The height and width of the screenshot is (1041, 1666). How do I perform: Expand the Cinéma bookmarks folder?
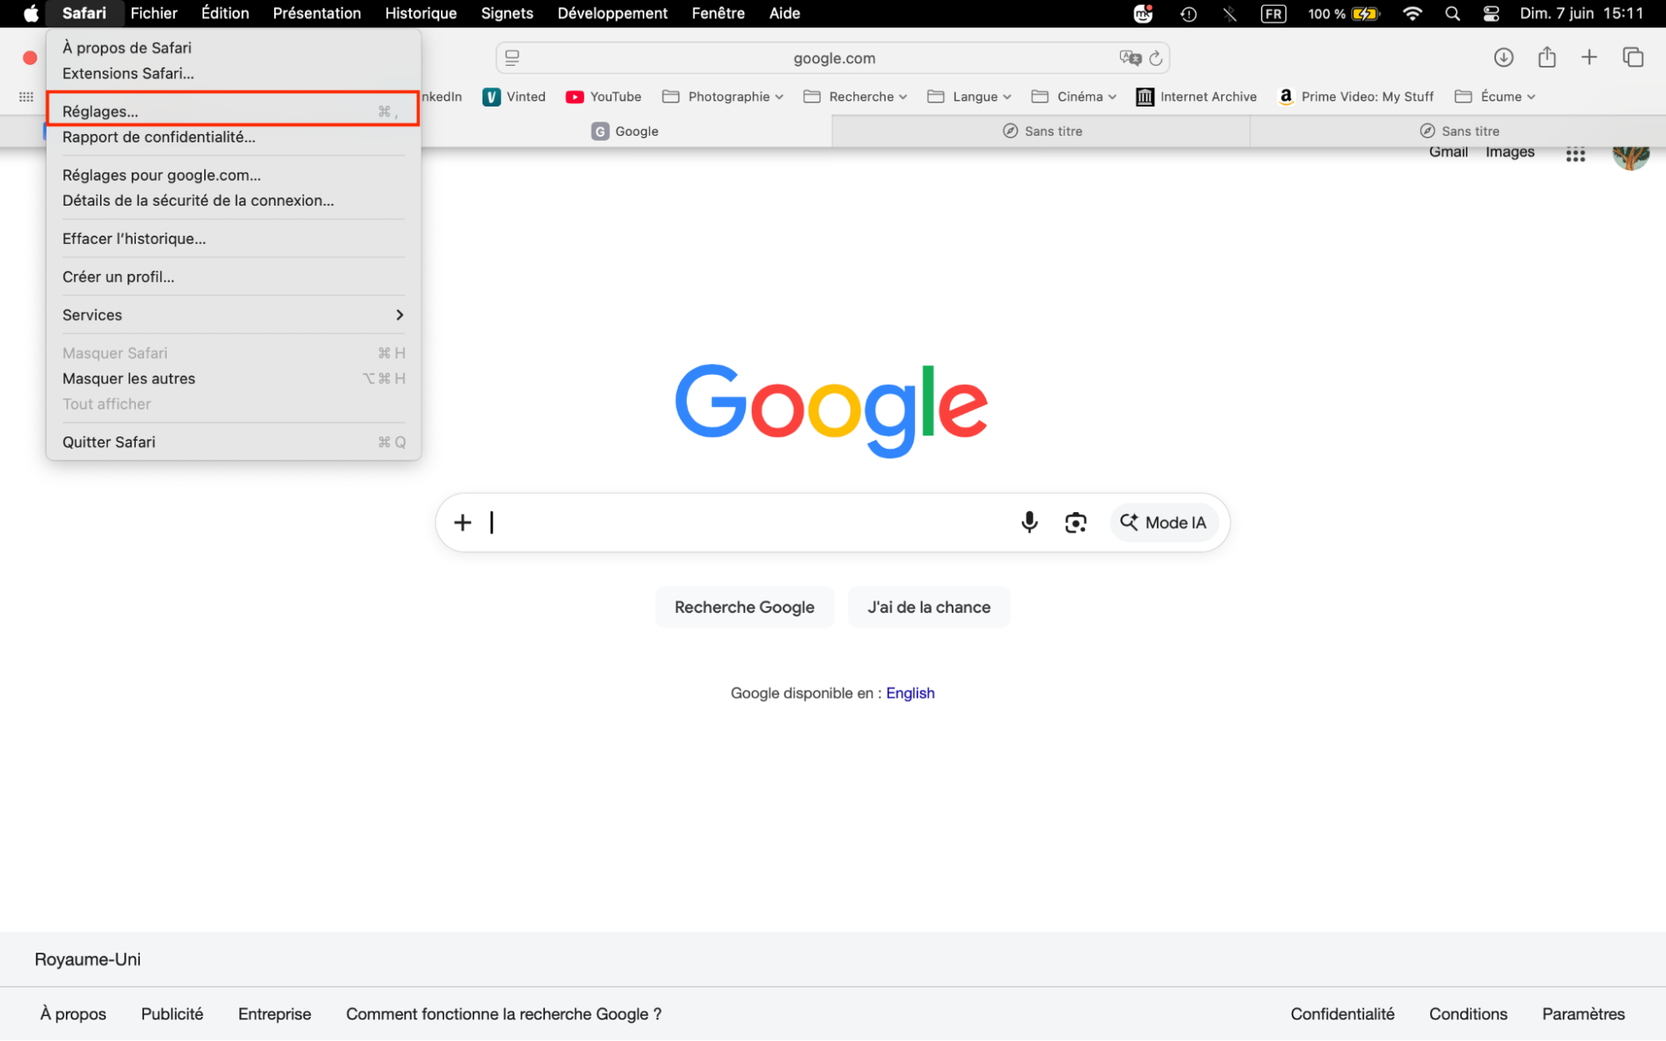[1073, 97]
